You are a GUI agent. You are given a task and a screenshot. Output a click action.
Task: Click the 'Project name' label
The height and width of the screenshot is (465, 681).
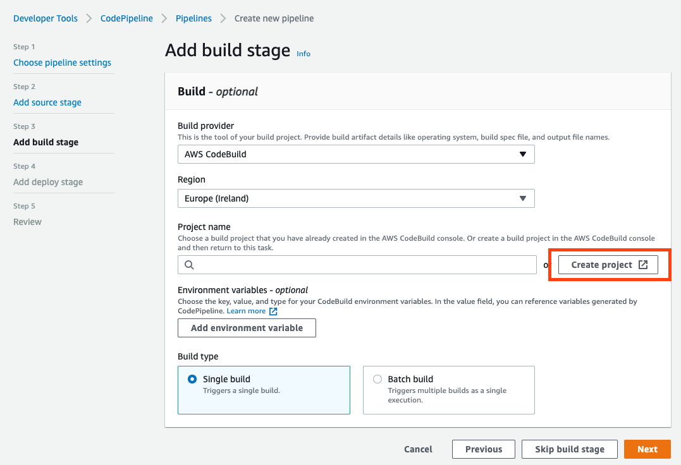(x=204, y=227)
